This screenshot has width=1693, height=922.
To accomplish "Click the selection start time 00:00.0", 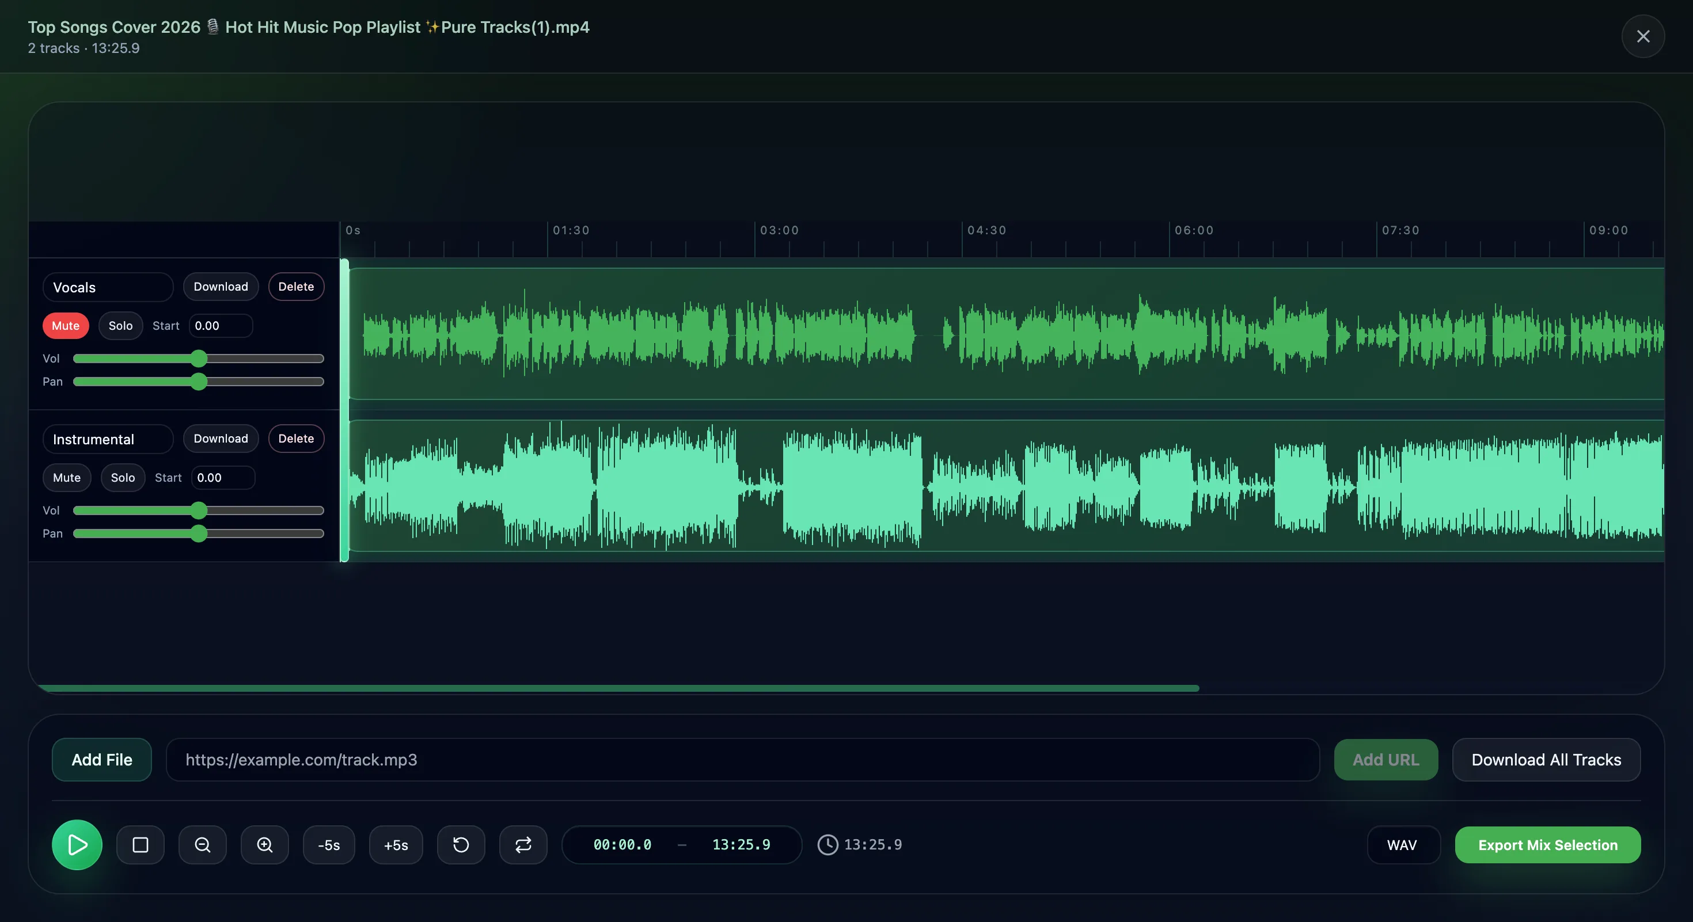I will 622,844.
